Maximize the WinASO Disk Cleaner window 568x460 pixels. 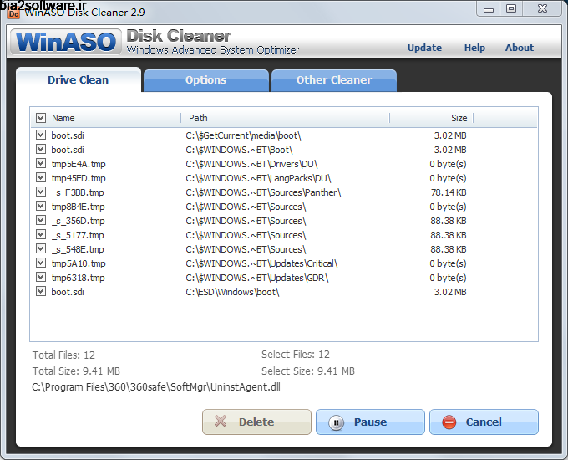pyautogui.click(x=511, y=8)
